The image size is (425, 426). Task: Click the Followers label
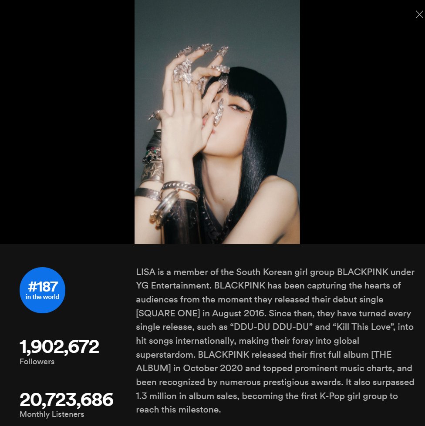point(37,362)
